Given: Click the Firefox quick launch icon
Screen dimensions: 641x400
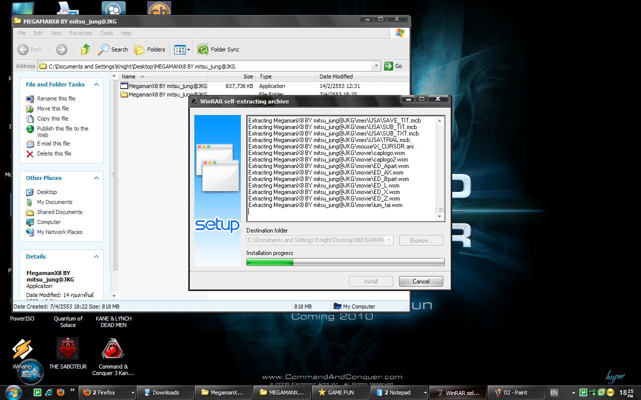Looking at the screenshot, I should (61, 392).
